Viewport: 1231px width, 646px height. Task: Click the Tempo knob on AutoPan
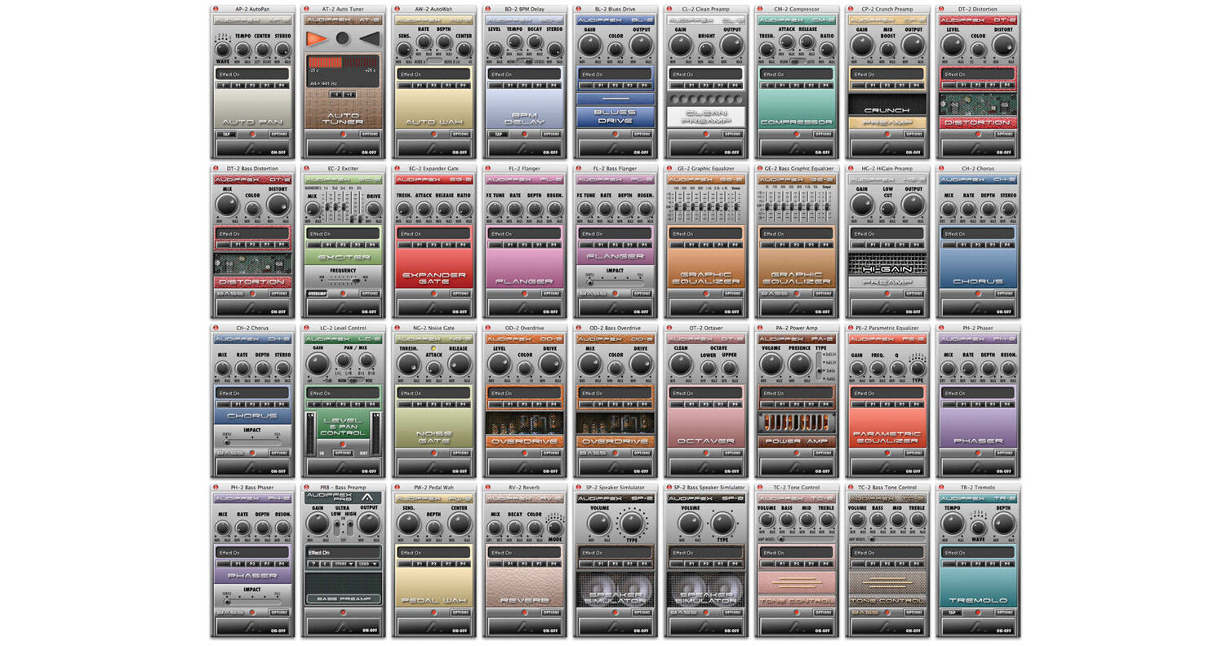(x=242, y=49)
